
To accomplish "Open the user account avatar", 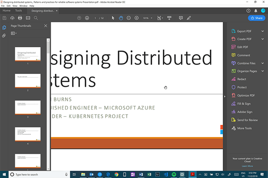I will (x=263, y=10).
